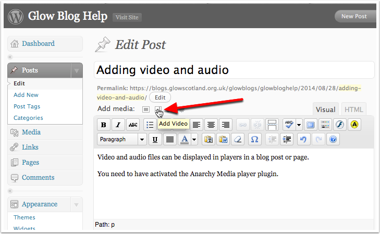Click the outdent icon
This screenshot has height=234, width=380.
click(x=272, y=139)
